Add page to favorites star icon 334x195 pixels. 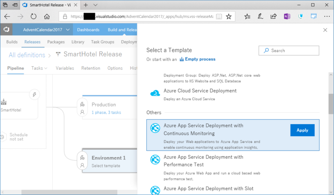[x=228, y=17]
